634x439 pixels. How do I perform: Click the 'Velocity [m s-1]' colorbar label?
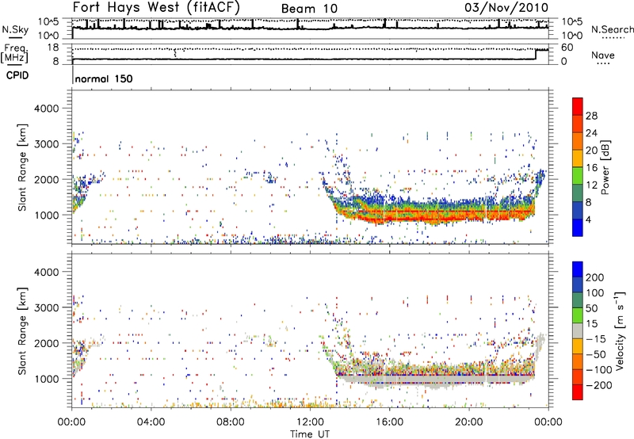(619, 330)
